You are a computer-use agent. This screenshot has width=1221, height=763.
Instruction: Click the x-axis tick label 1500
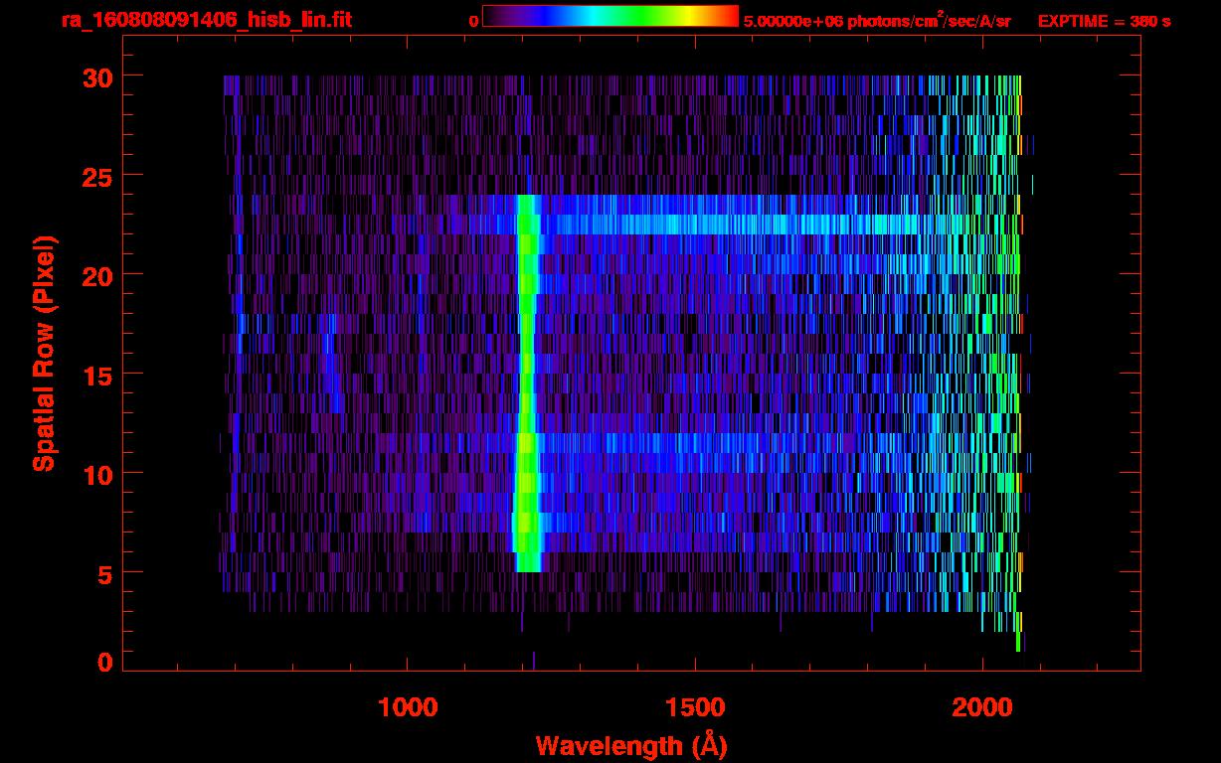point(695,707)
